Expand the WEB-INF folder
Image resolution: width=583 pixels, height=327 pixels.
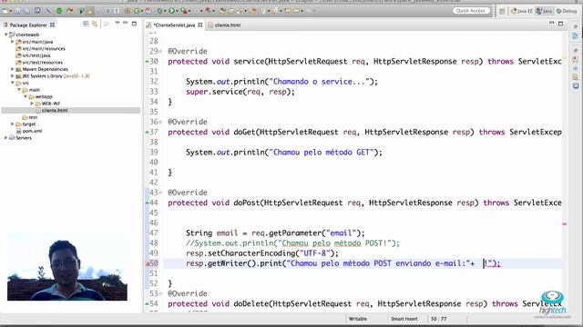(x=32, y=104)
